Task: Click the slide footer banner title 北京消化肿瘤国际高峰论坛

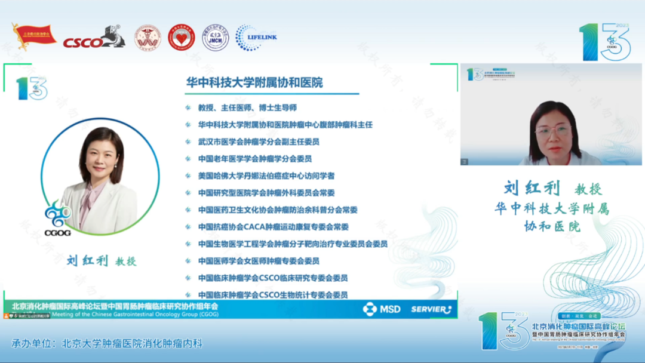Action: [x=115, y=306]
